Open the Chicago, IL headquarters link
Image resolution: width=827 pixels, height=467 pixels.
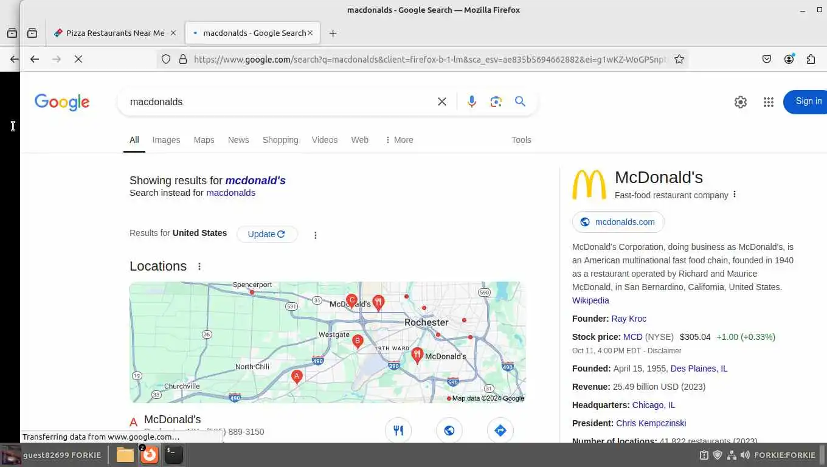(654, 405)
